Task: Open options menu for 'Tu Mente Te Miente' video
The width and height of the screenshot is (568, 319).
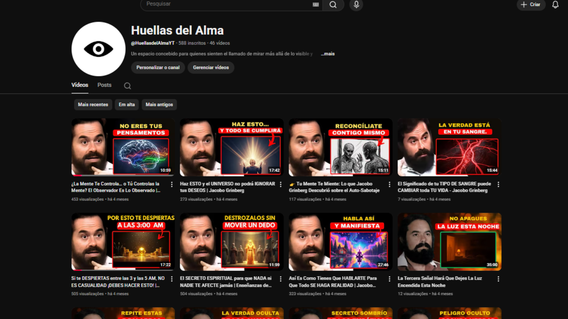Action: point(389,184)
